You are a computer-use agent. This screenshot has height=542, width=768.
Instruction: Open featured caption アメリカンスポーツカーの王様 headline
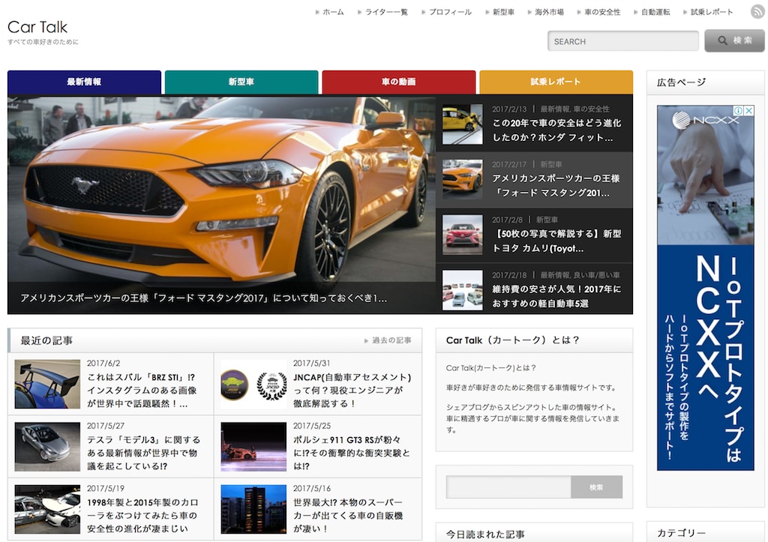click(204, 298)
